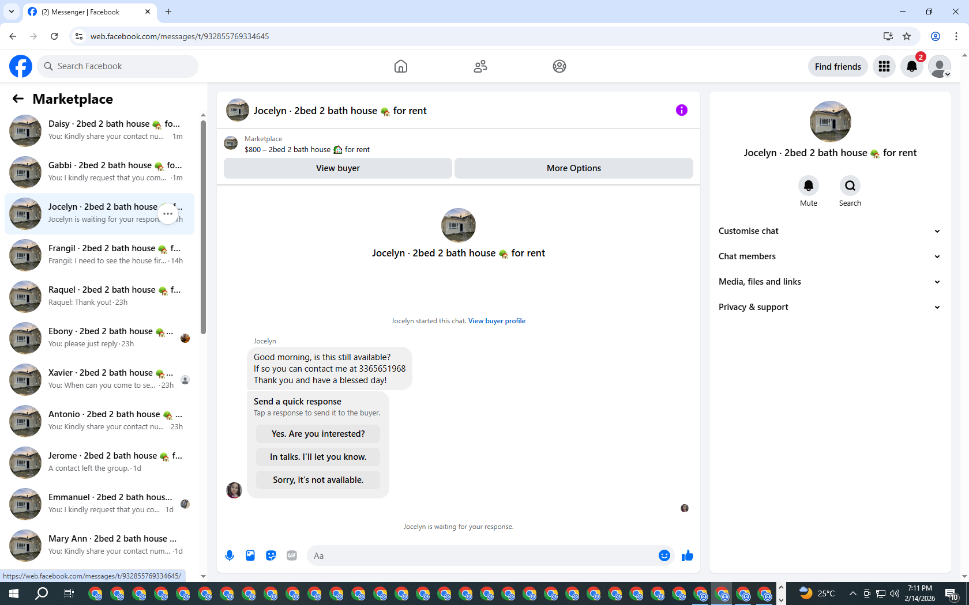969x605 pixels.
Task: Bookmark this page star icon
Action: click(907, 36)
